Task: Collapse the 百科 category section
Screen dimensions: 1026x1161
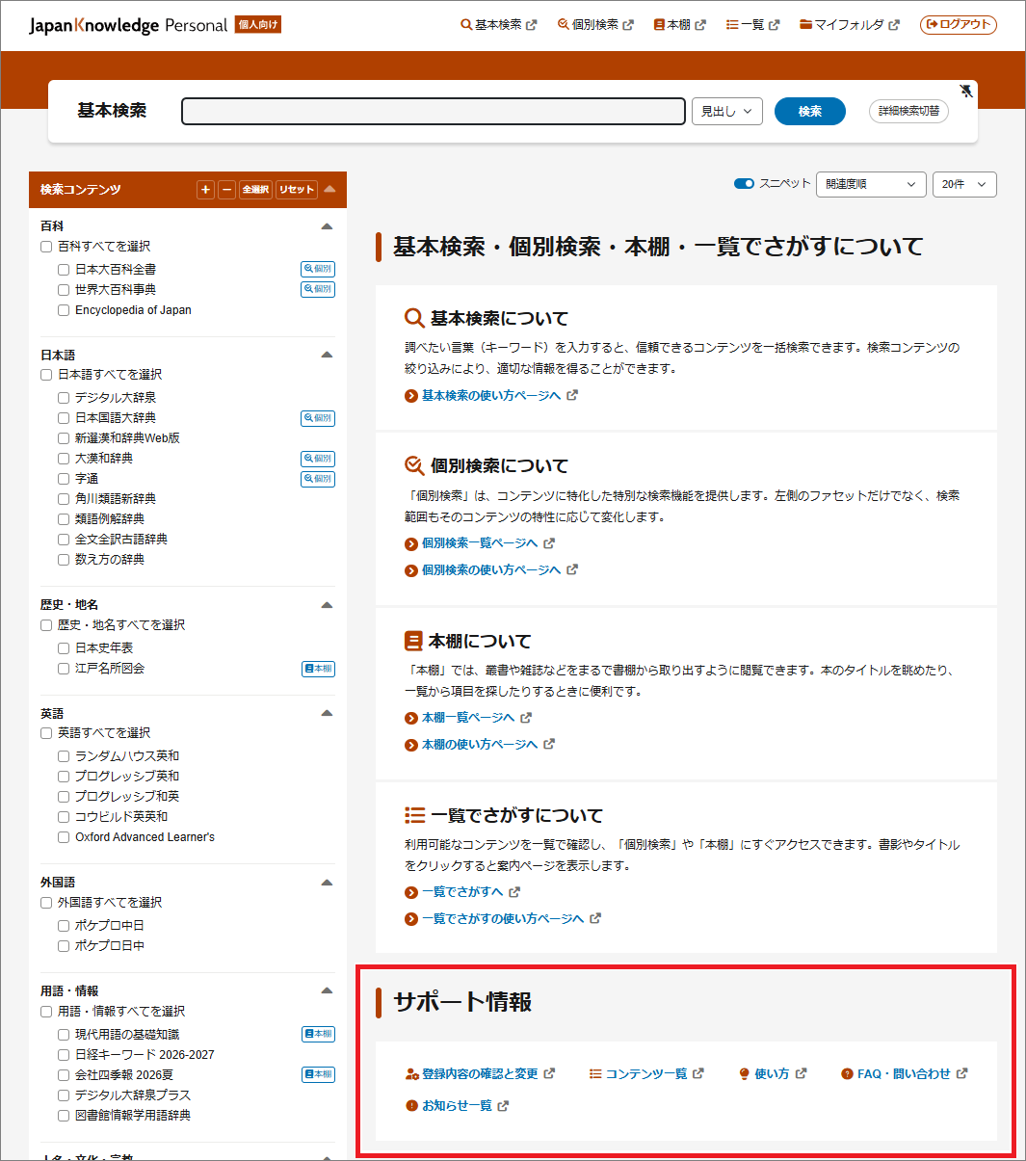Action: click(327, 226)
